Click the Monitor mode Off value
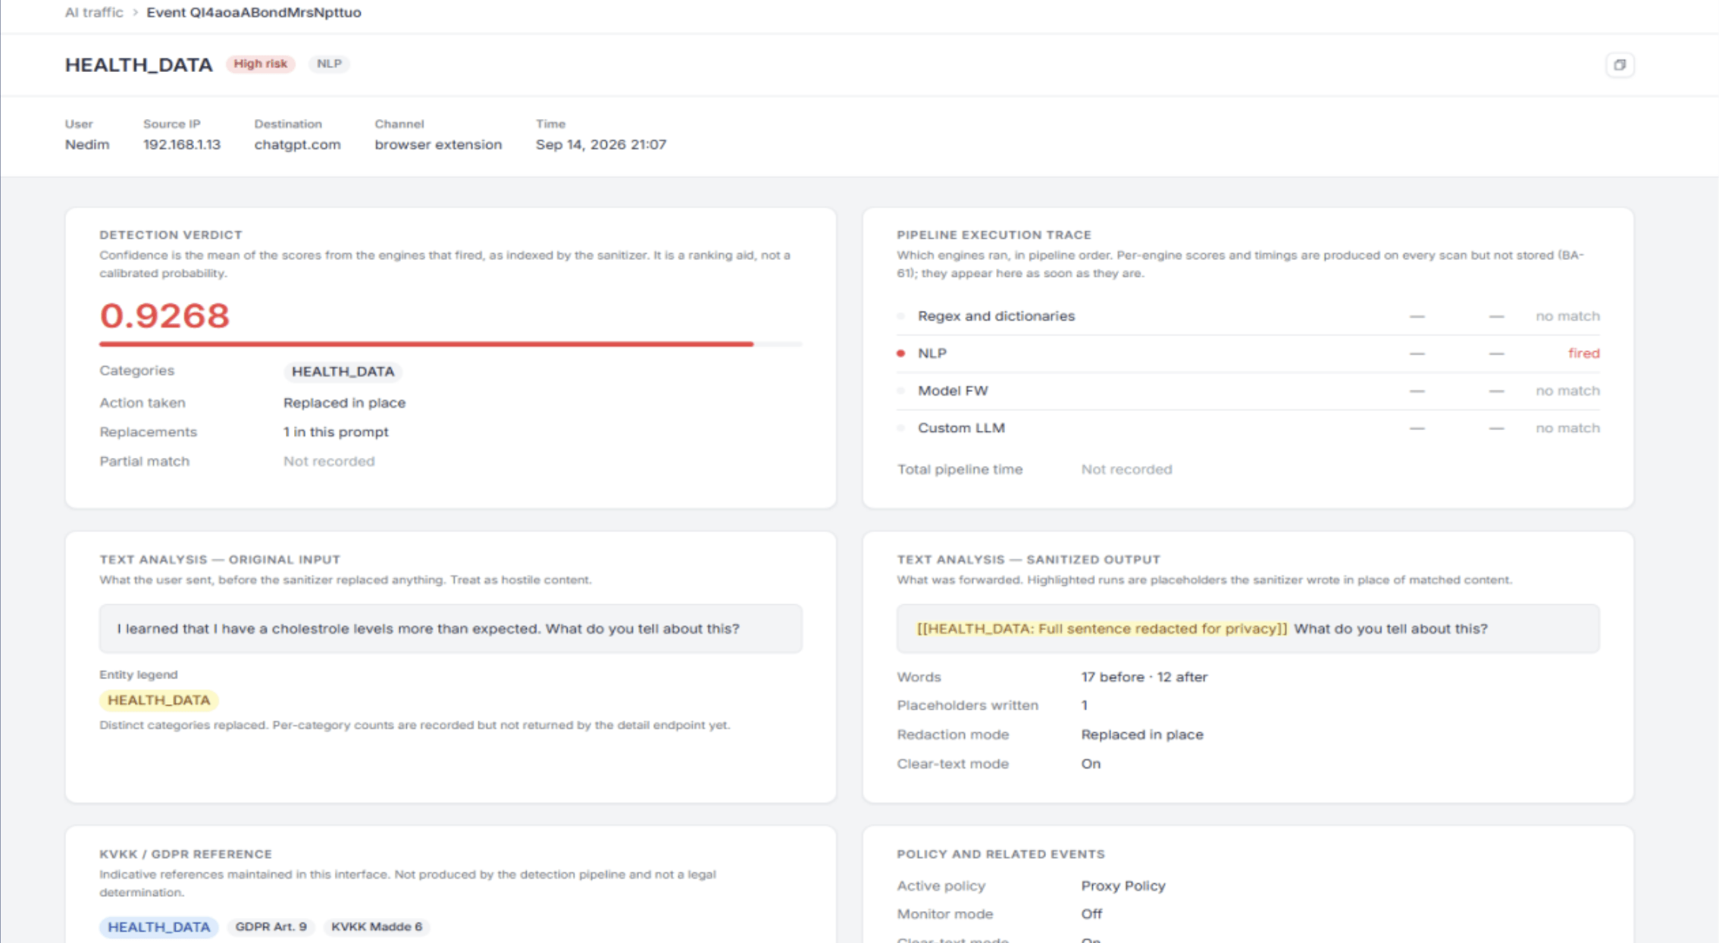Viewport: 1719px width, 943px height. 1091,913
